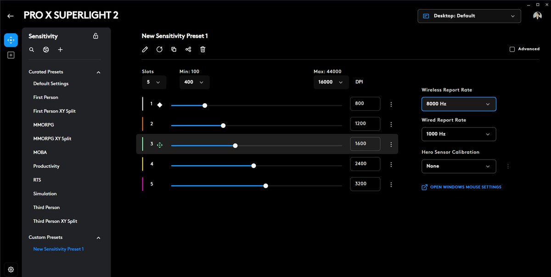The height and width of the screenshot is (277, 551).
Task: Click the 1200 DPI value field
Action: click(x=365, y=124)
